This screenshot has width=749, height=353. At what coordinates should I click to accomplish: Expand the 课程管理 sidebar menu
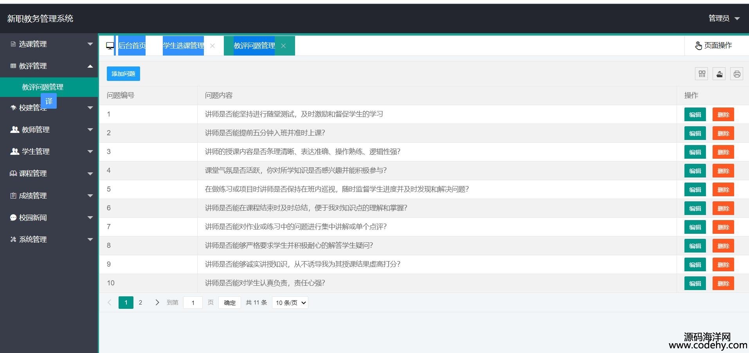click(x=49, y=173)
